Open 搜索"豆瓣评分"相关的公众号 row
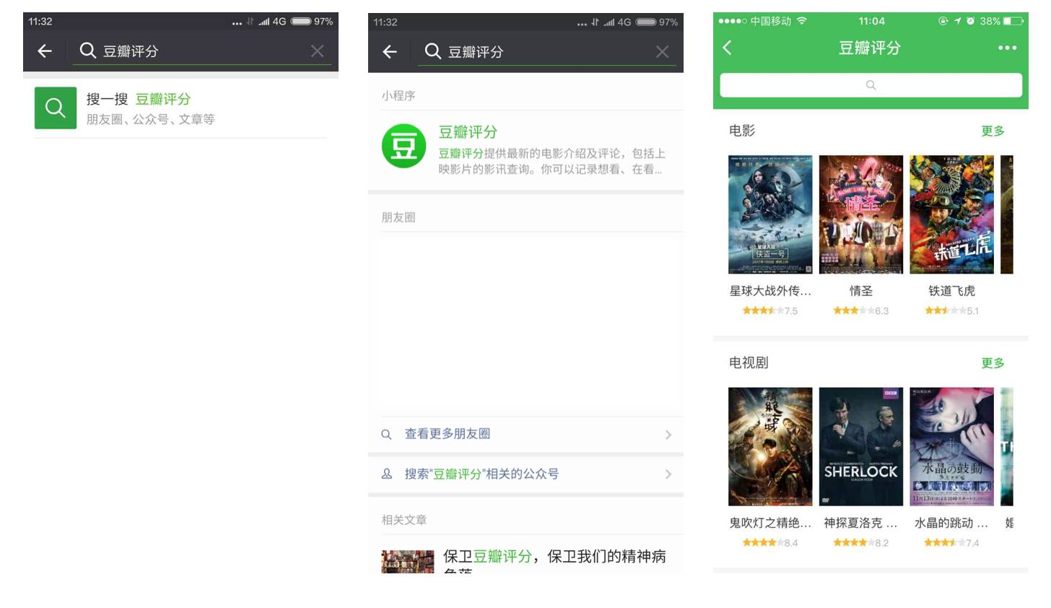1051x608 pixels. pos(525,474)
